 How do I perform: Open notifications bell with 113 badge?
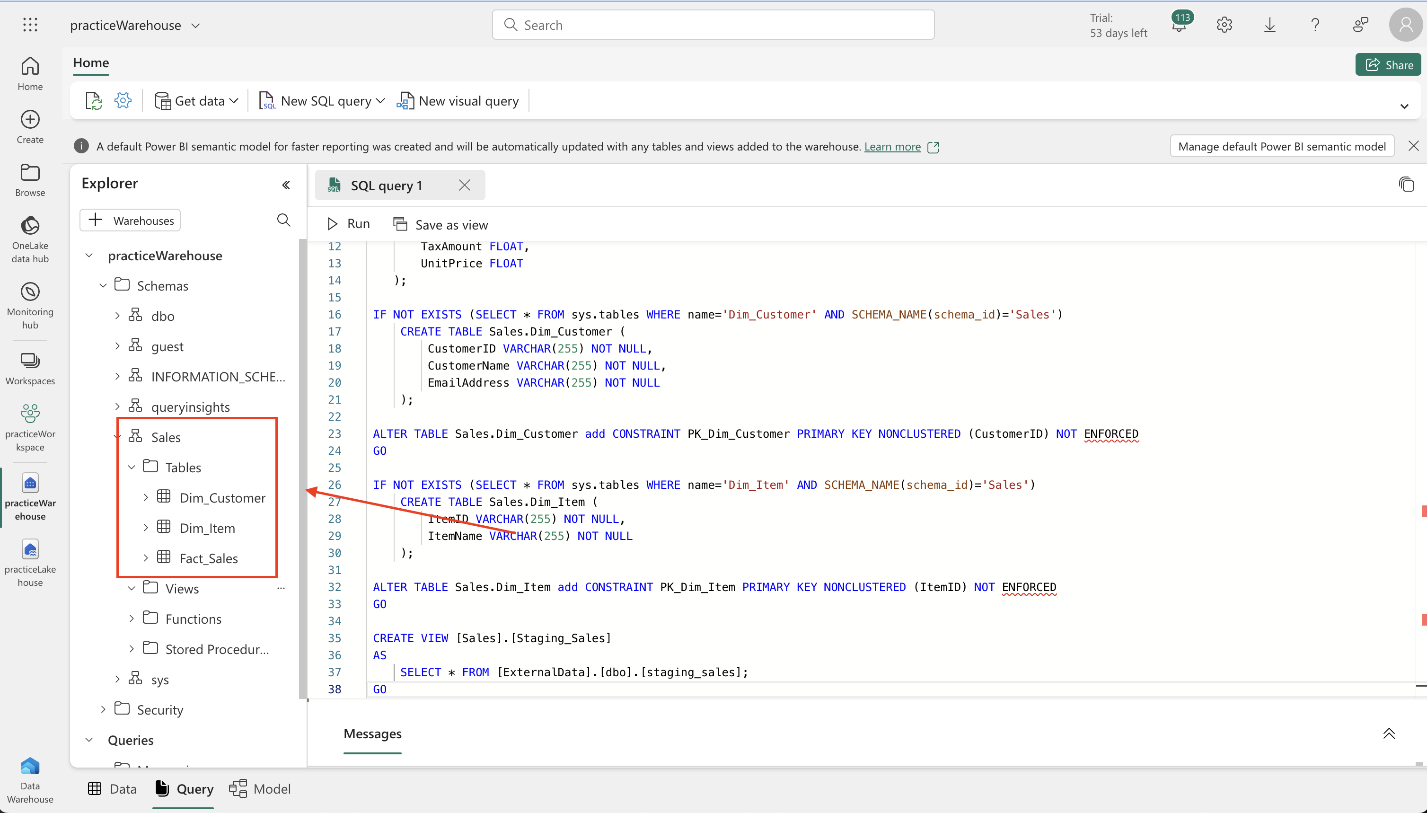1180,24
